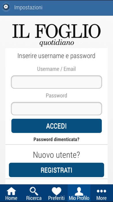Tap the Inserire username e password heading

[x=56, y=56]
